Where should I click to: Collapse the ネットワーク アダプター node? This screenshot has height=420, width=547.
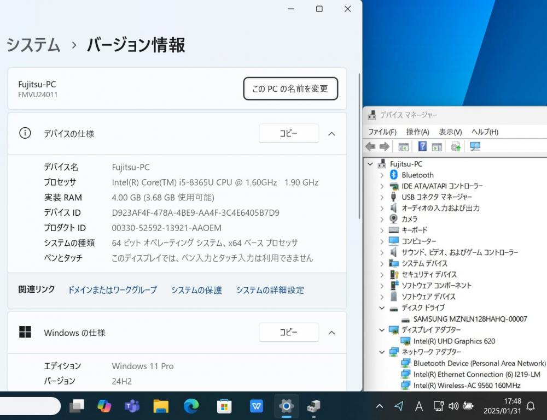tap(382, 352)
